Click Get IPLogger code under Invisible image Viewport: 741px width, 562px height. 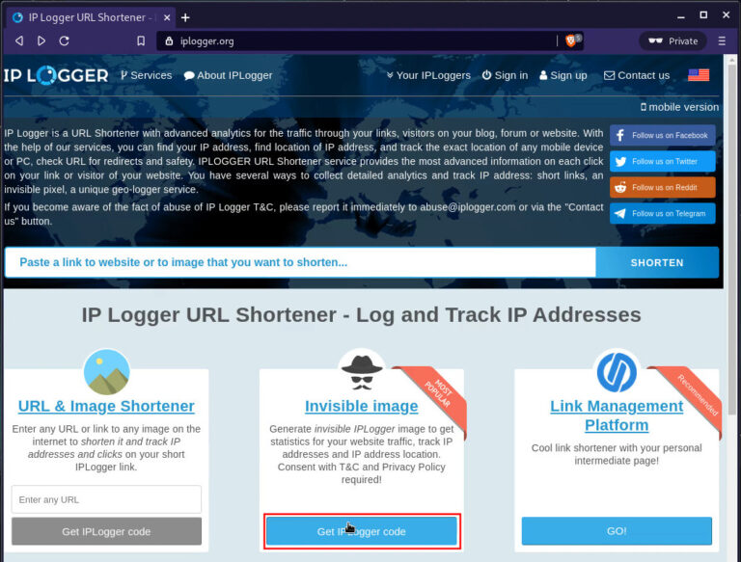pyautogui.click(x=362, y=531)
